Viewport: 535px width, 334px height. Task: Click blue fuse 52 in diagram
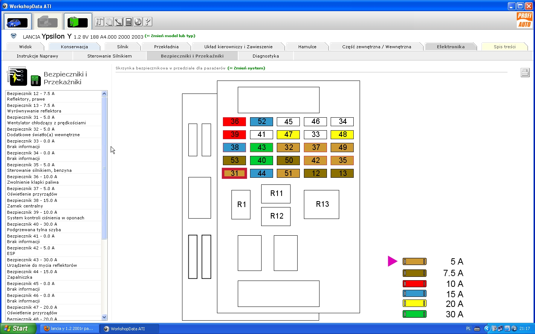tap(262, 122)
